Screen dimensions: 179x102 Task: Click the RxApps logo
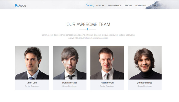(20, 5)
